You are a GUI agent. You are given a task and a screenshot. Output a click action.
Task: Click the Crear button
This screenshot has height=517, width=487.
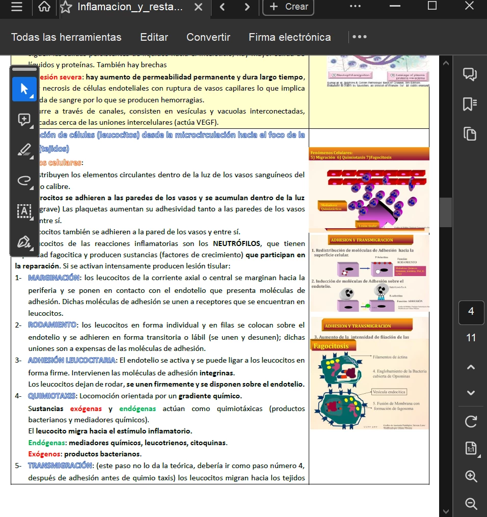(288, 7)
